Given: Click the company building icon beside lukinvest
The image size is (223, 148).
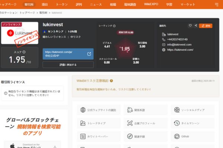Looking at the screenshot, I should pos(164,34).
